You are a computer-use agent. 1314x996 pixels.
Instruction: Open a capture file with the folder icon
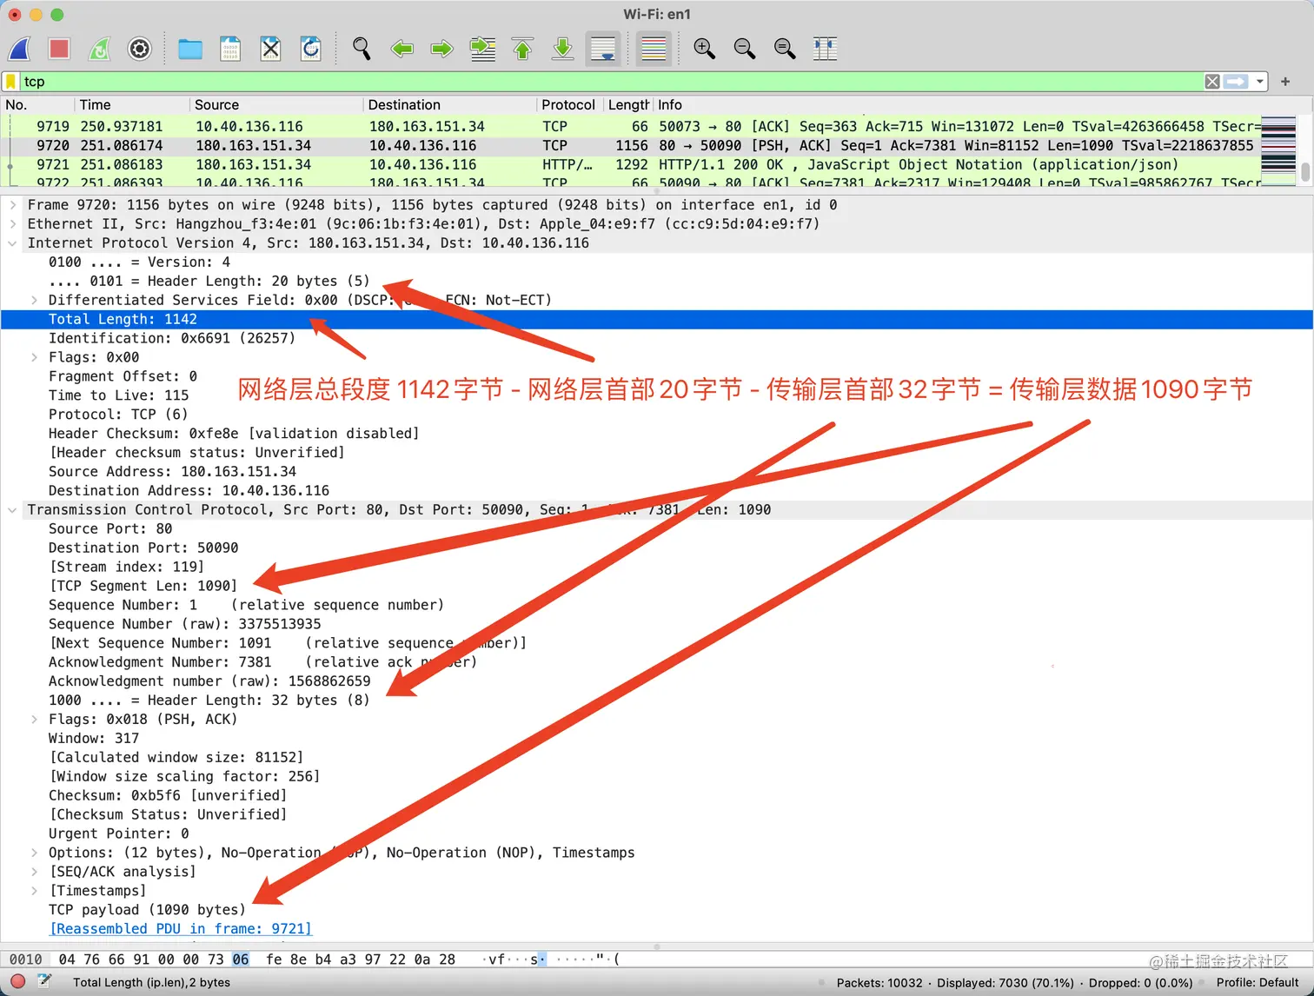click(x=189, y=49)
